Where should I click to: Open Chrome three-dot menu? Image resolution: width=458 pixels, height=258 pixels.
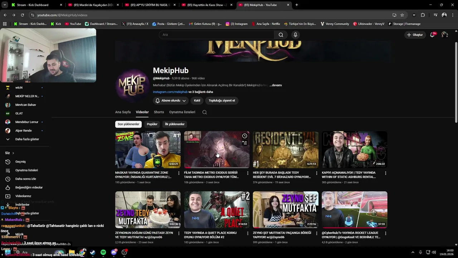point(453,15)
